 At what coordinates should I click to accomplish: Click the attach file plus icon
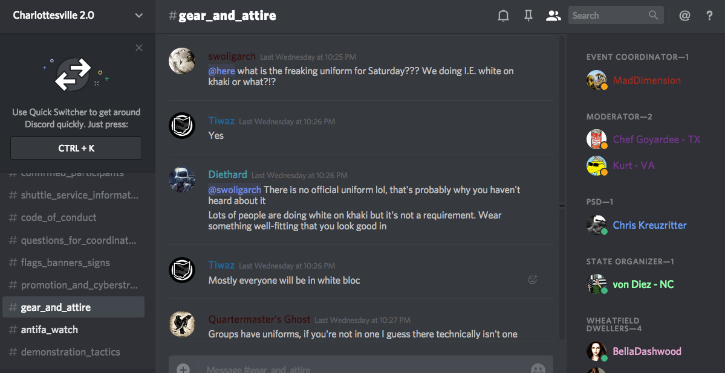[x=184, y=369]
